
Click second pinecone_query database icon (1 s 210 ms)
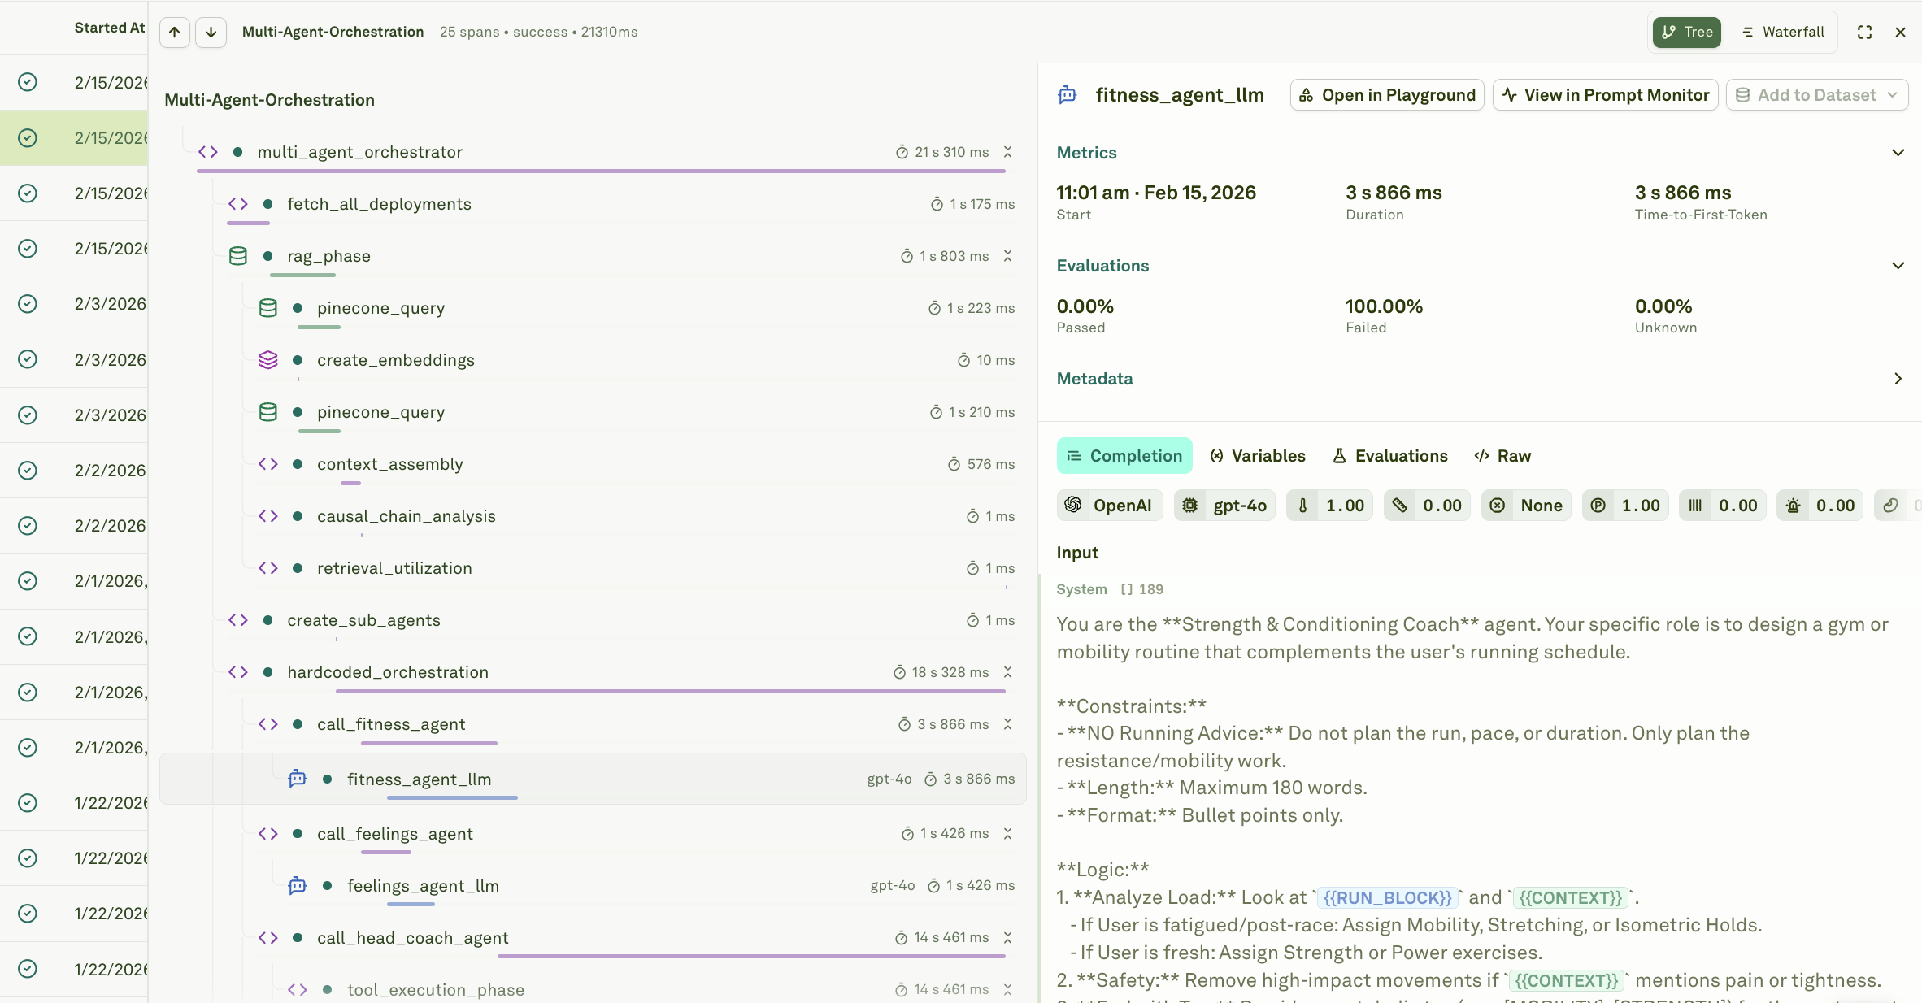pos(268,412)
